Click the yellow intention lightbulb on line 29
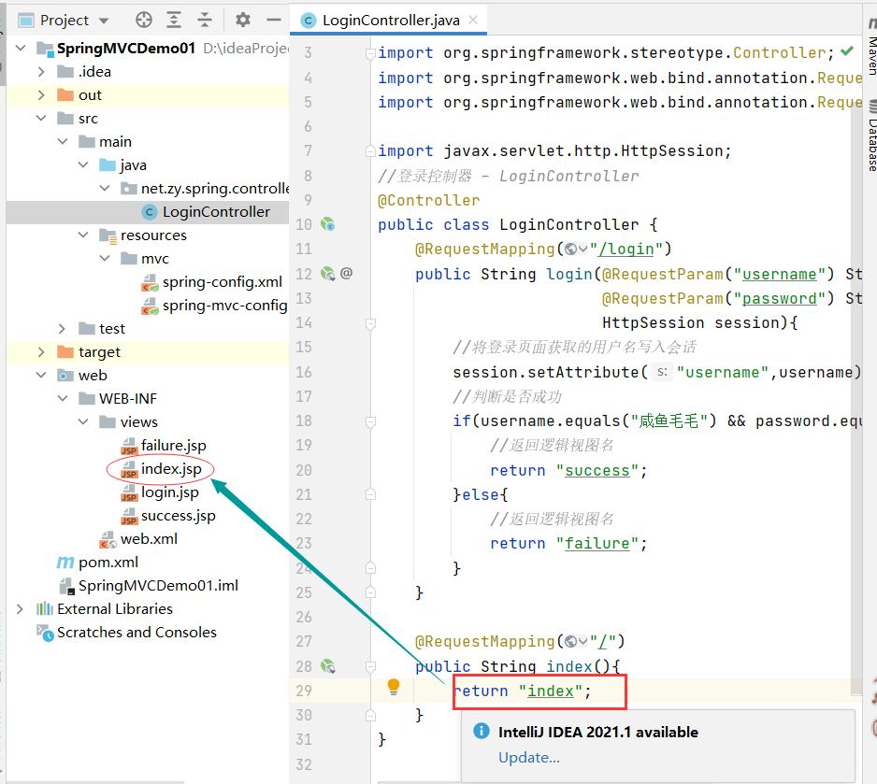The width and height of the screenshot is (877, 784). coord(394,687)
